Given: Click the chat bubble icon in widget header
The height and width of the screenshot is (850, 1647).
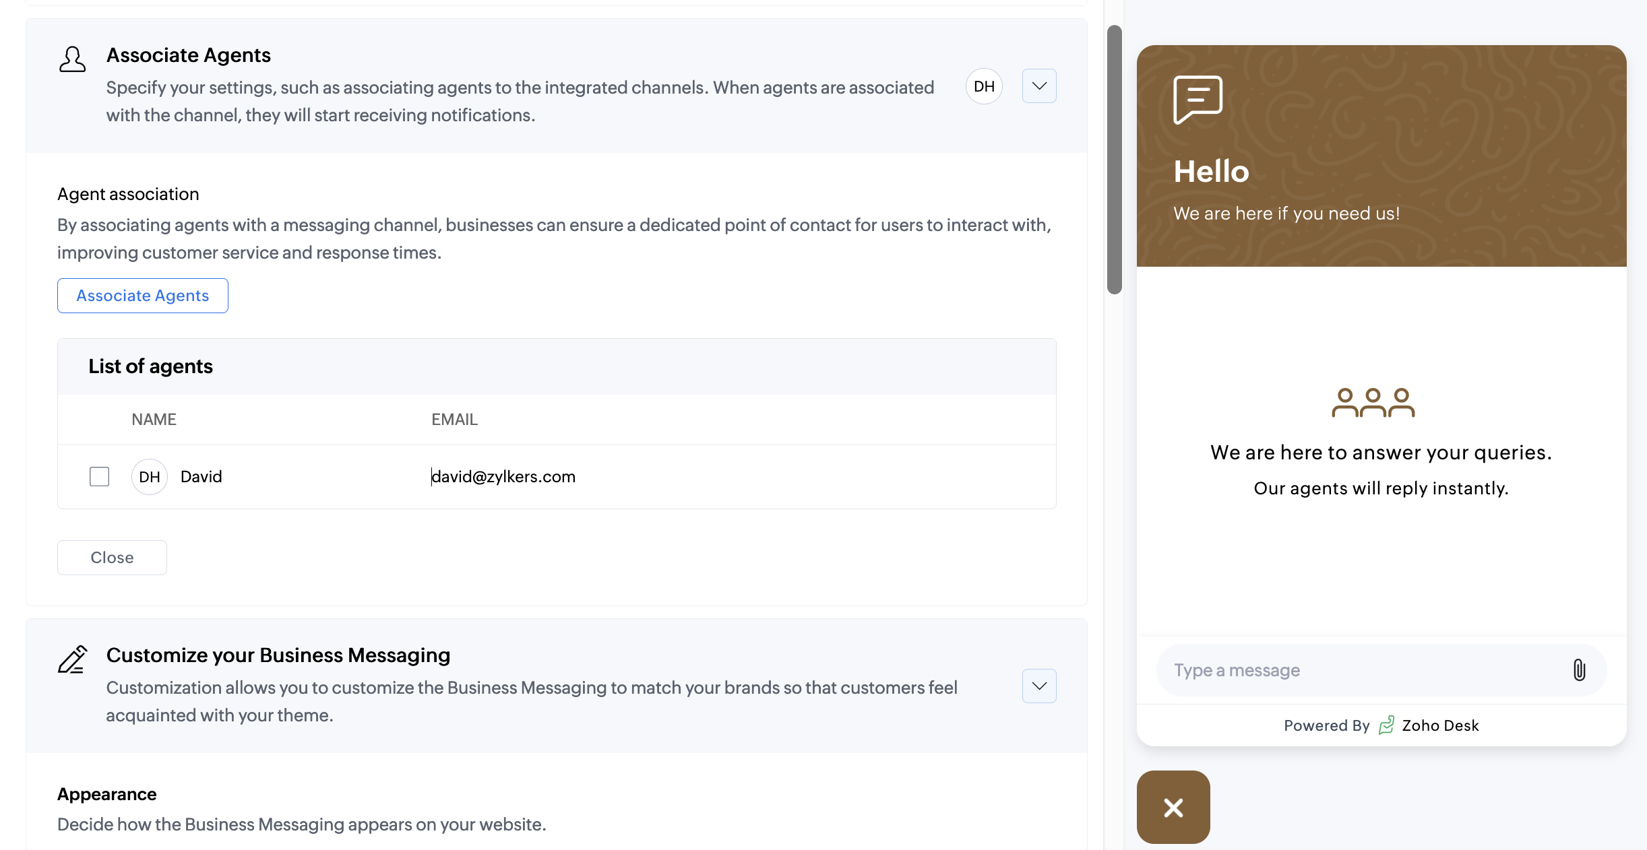Looking at the screenshot, I should click(1198, 99).
